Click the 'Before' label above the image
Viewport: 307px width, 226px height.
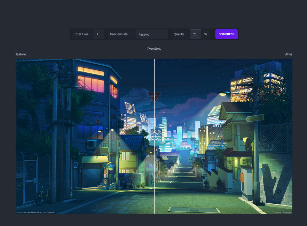click(x=21, y=54)
